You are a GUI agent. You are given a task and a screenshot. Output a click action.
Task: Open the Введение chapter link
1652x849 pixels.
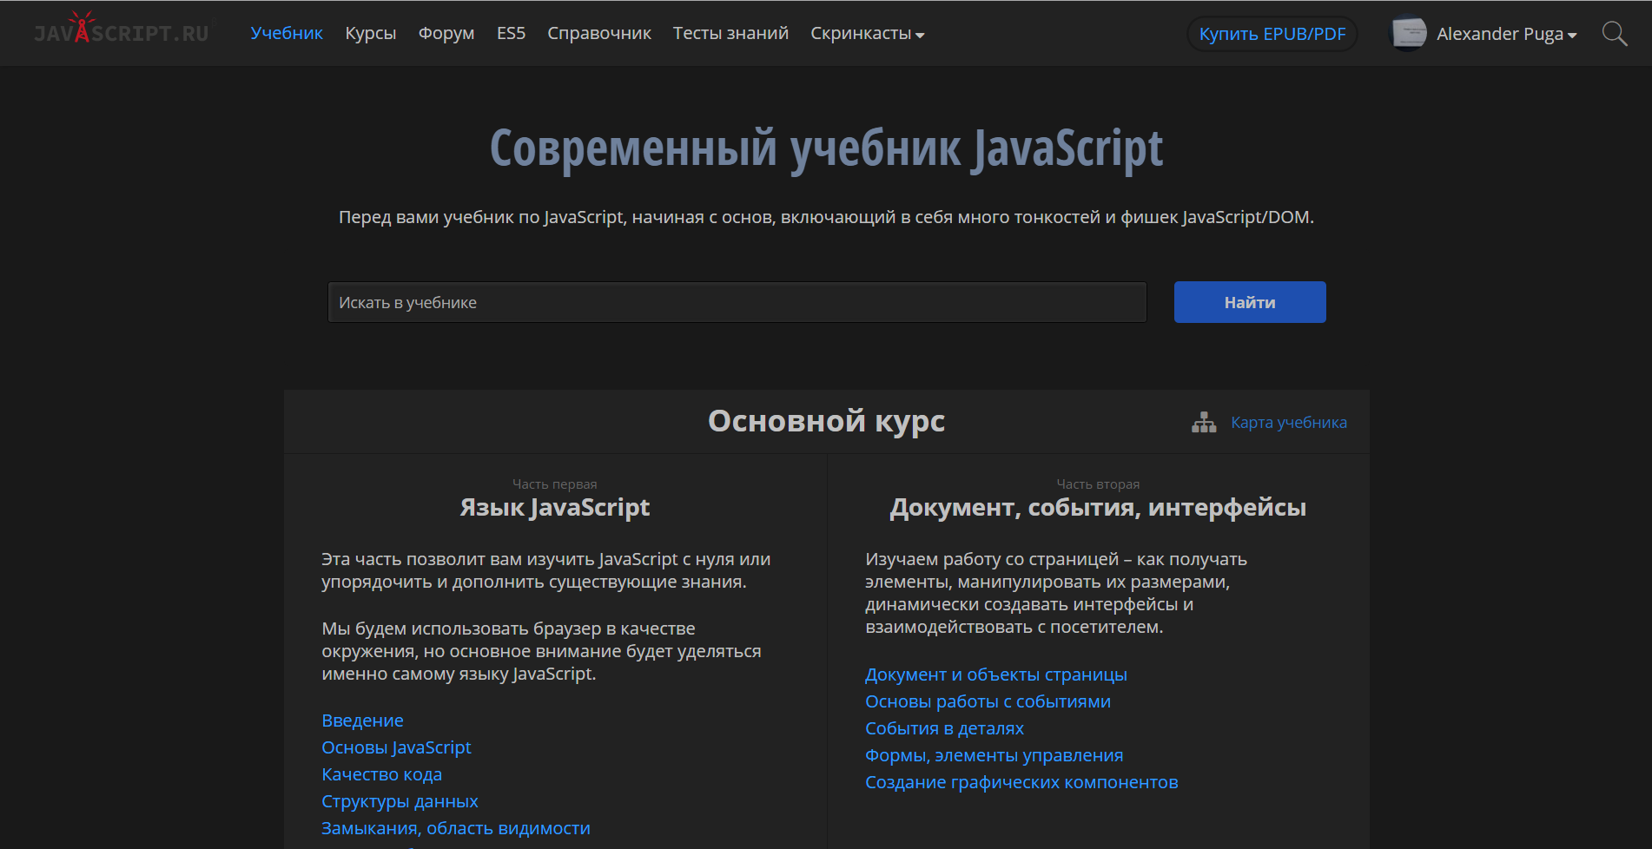(x=362, y=720)
